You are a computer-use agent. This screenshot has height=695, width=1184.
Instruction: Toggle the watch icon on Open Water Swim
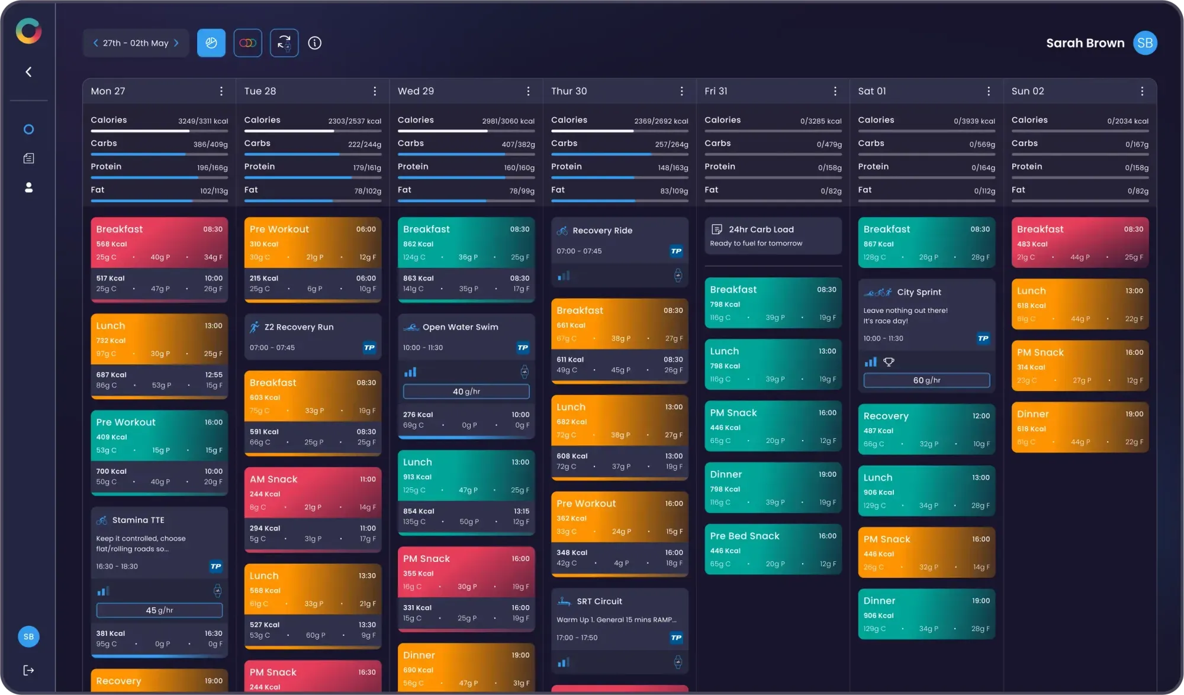525,372
